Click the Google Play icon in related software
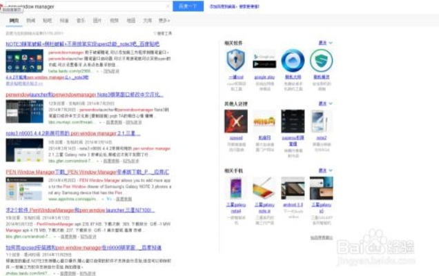This screenshot has width=439, height=276. 264,61
